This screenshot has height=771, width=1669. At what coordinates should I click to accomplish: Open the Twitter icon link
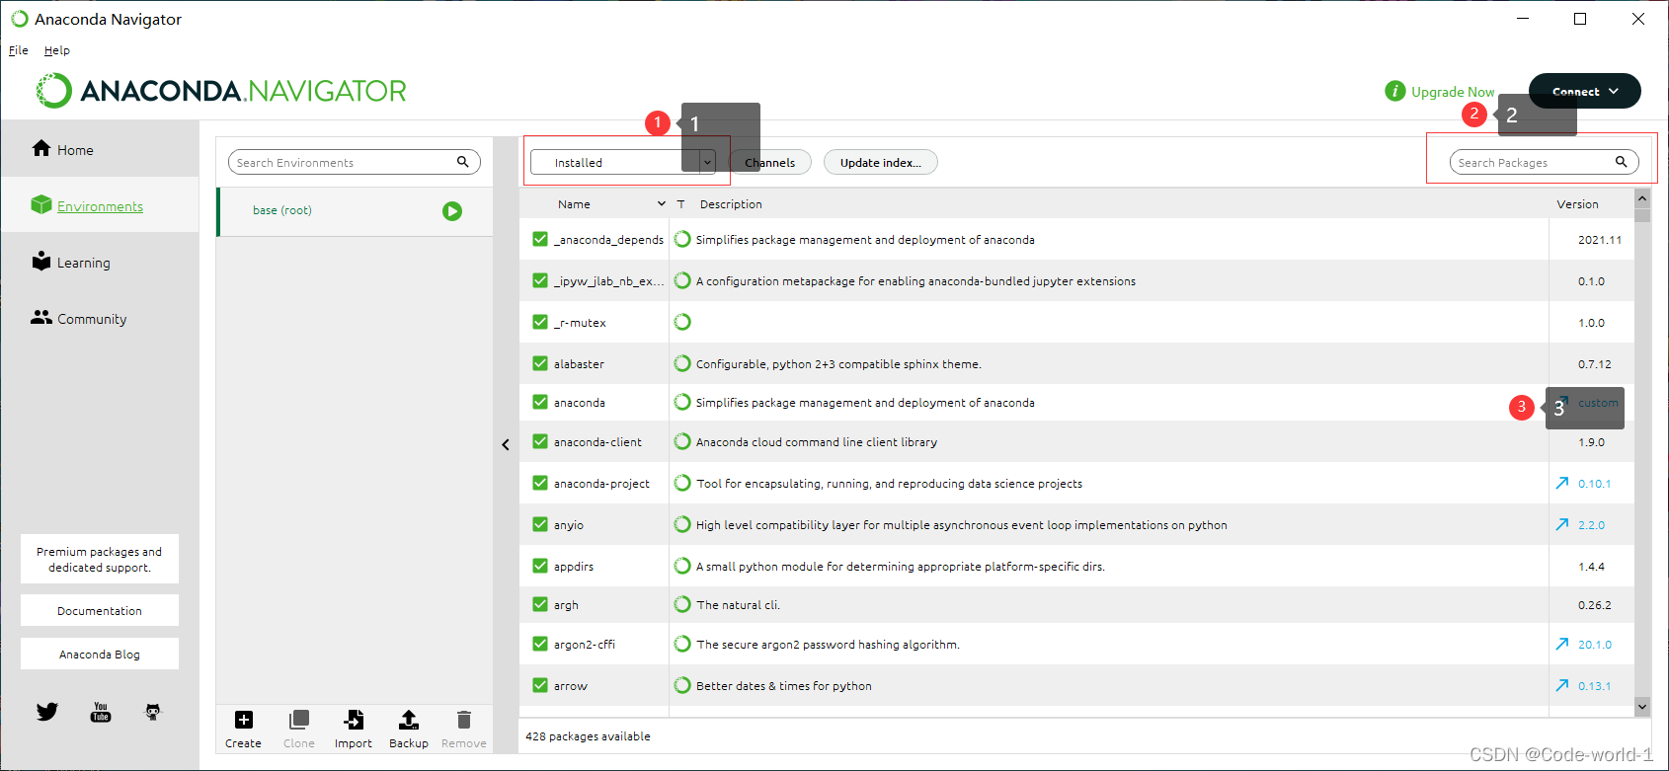click(x=47, y=712)
